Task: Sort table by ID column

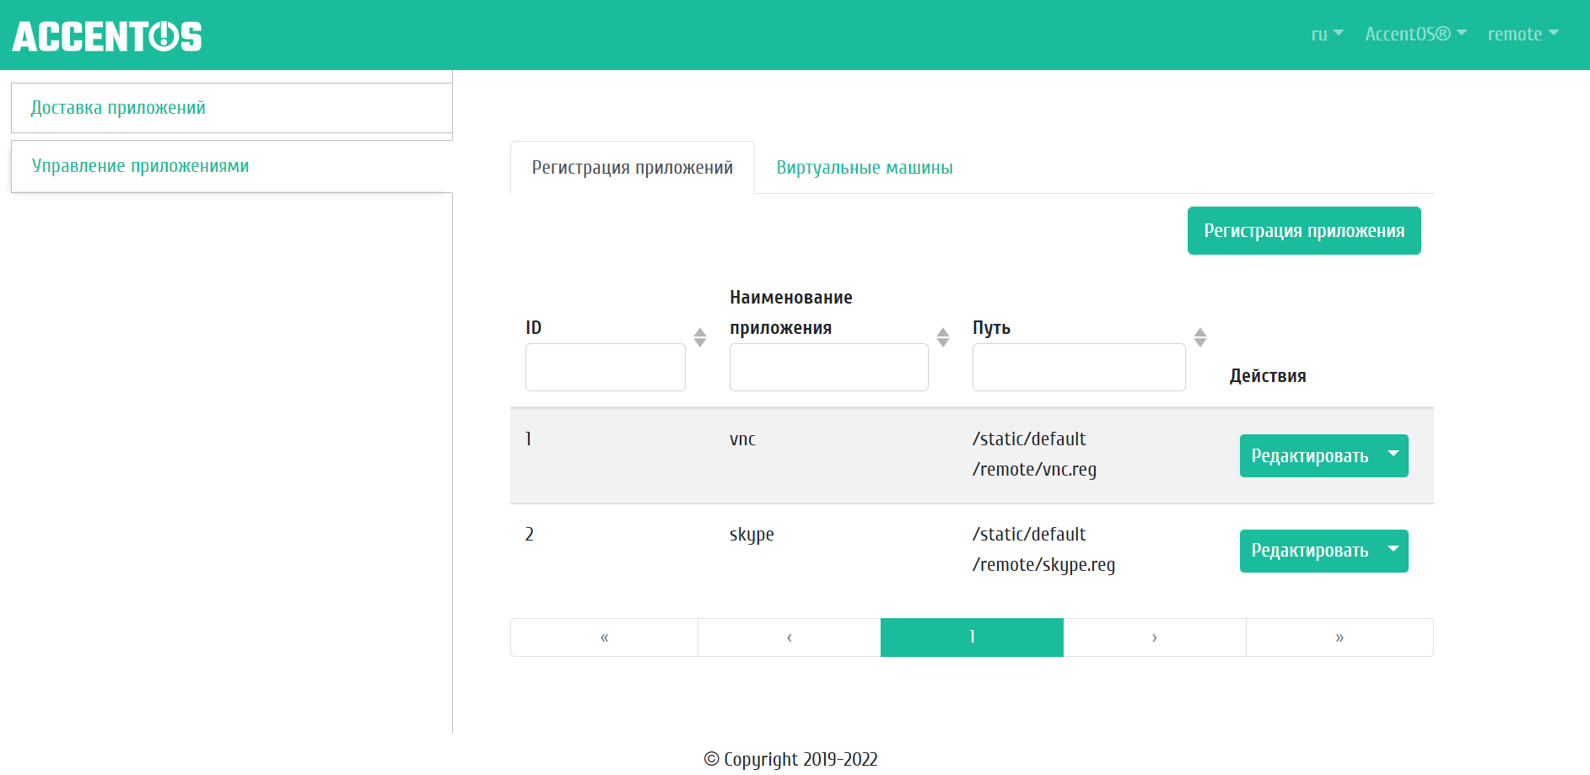Action: point(699,337)
